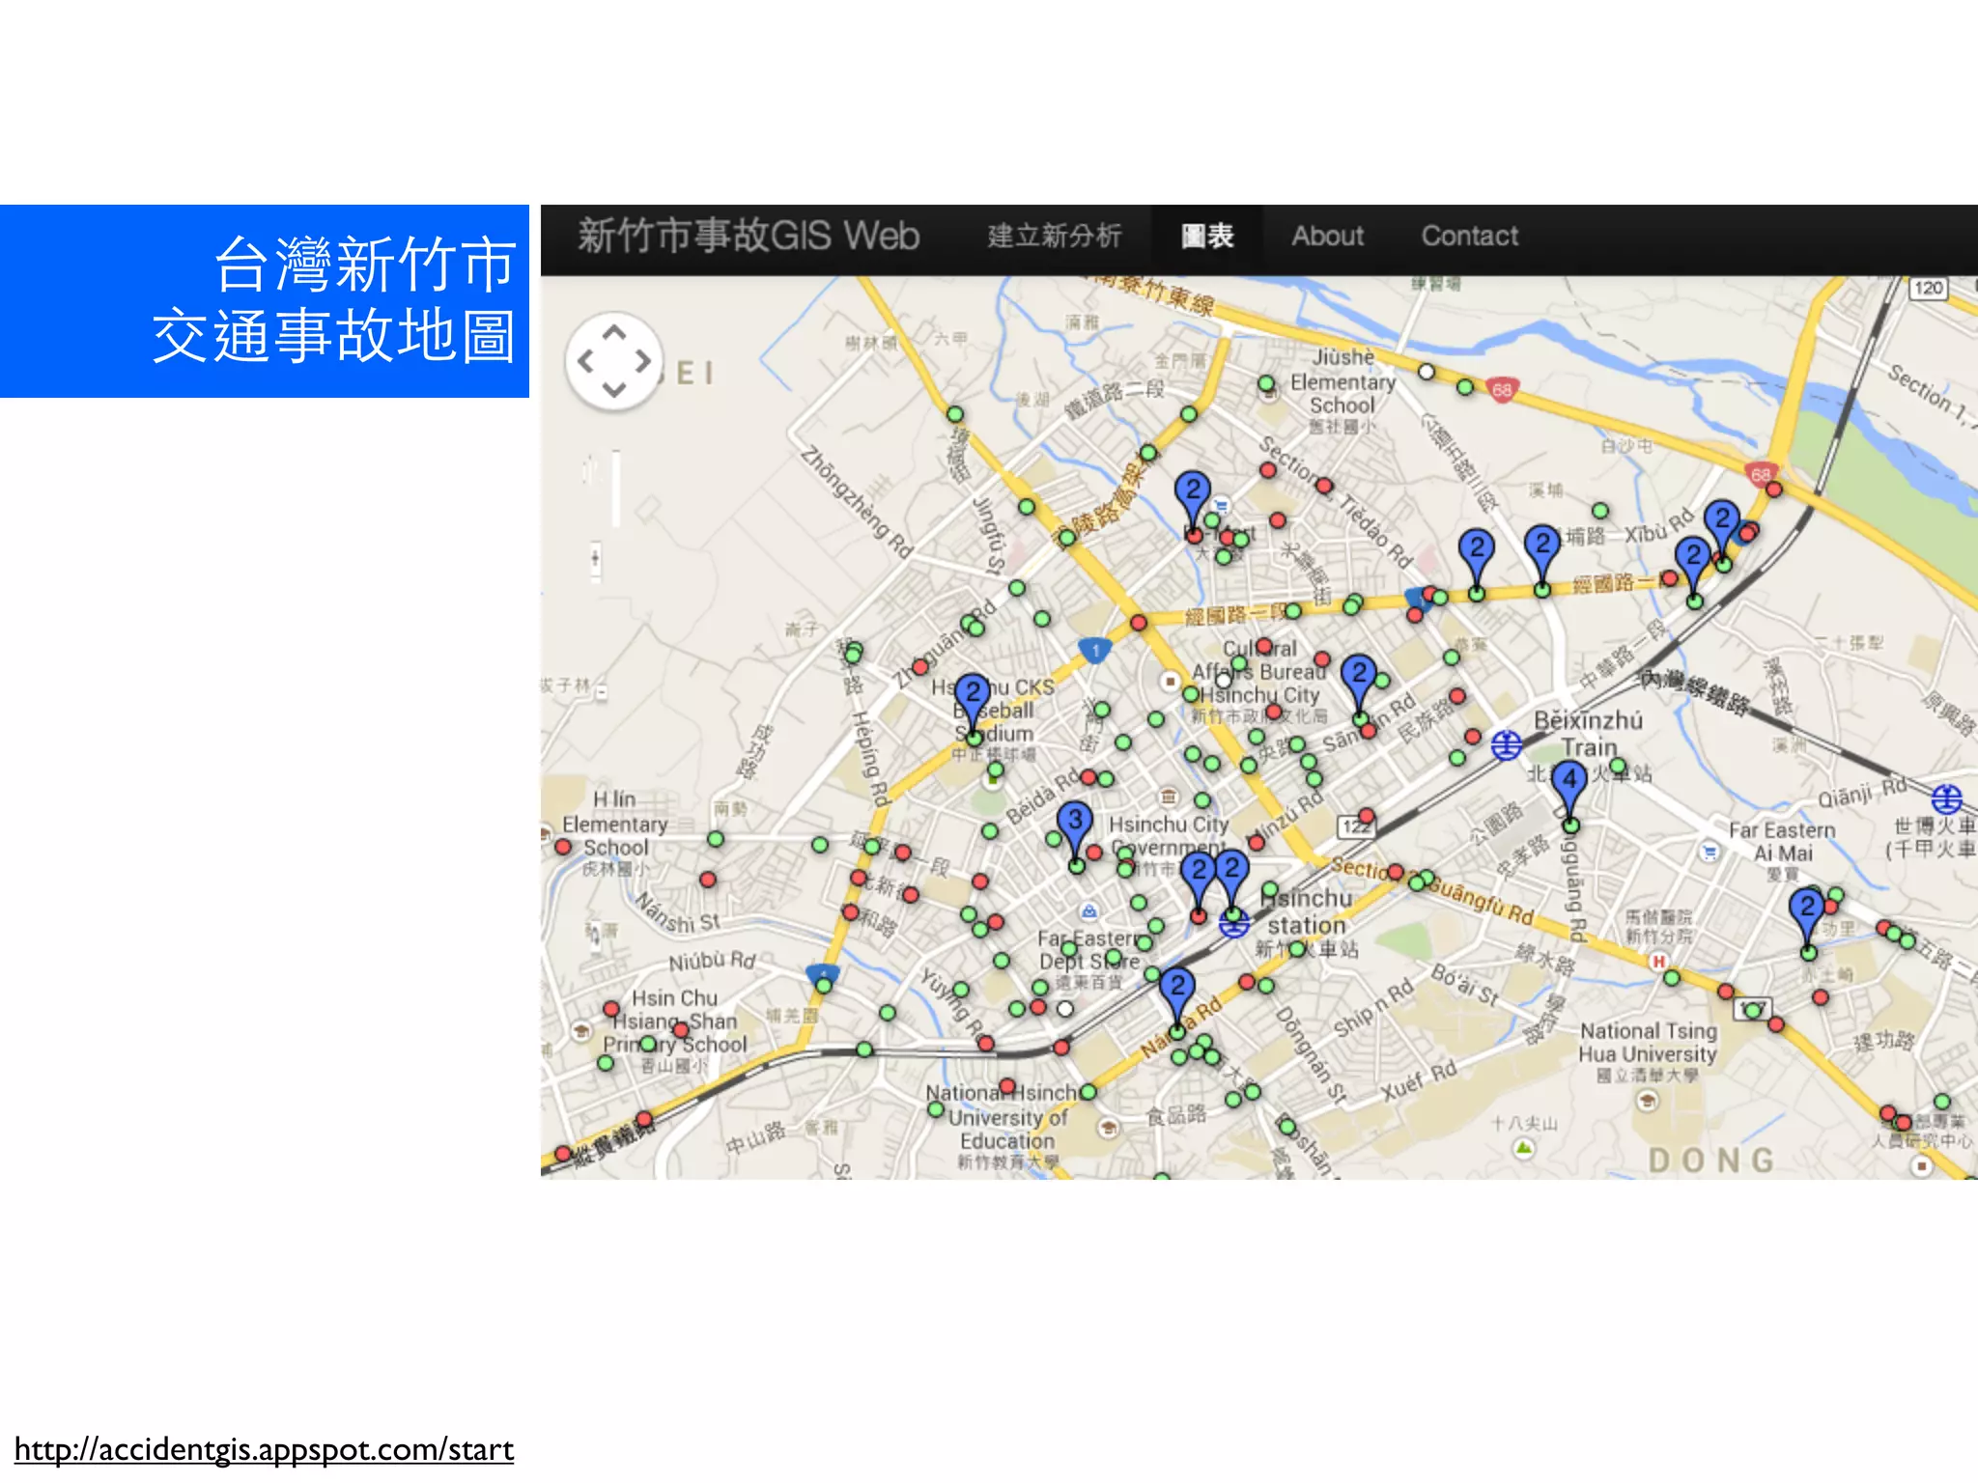Click the Xuefu Rd label
1978x1483 pixels.
click(x=1418, y=1081)
